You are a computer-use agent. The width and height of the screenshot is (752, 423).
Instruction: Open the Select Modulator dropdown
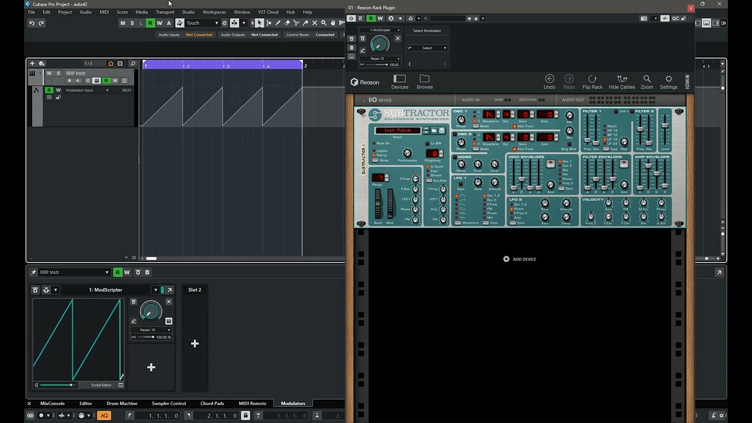click(427, 48)
